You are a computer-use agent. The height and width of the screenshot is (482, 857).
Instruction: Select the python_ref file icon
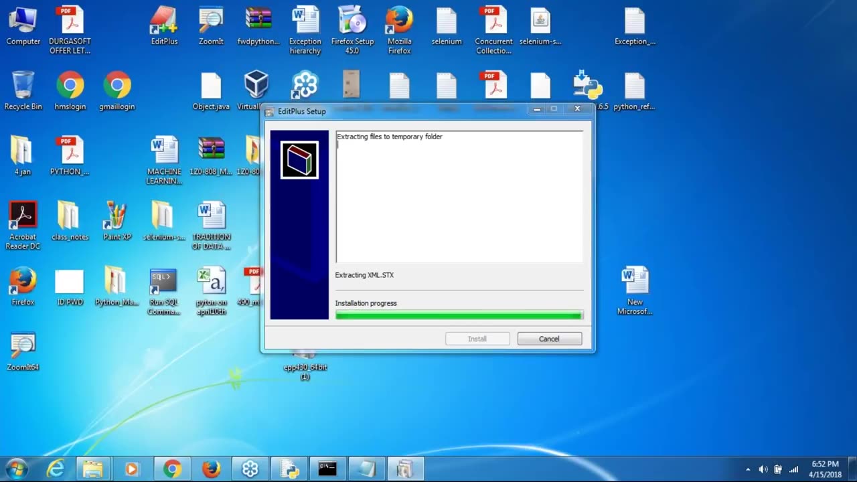tap(635, 91)
